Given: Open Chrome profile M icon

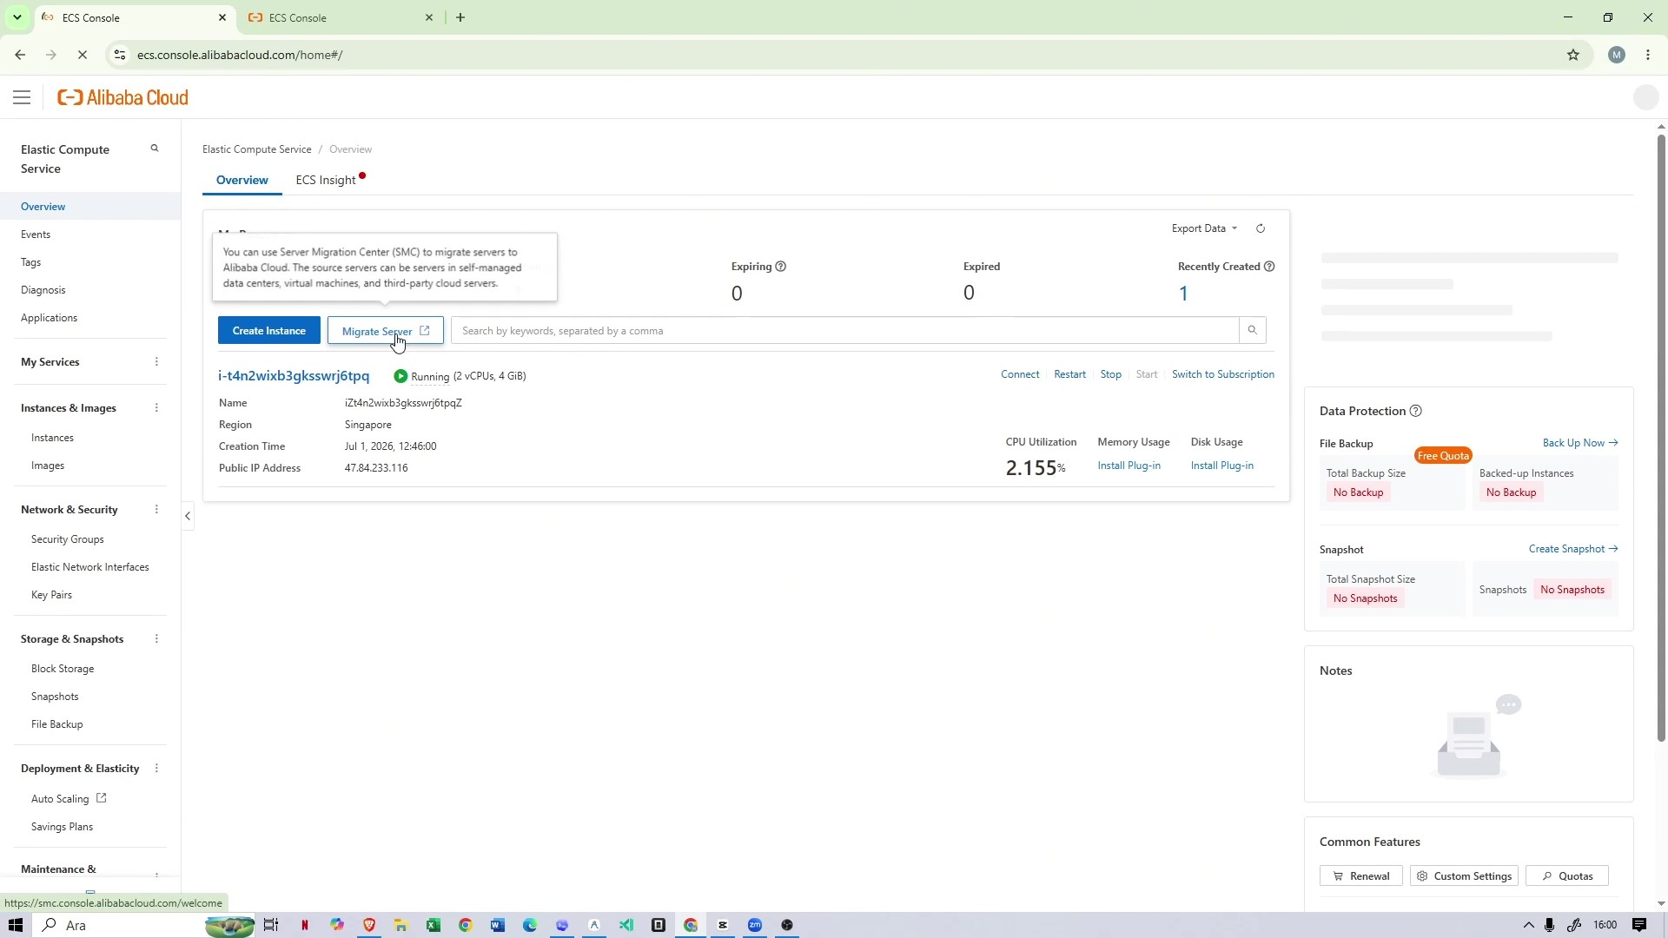Looking at the screenshot, I should pos(1617,55).
